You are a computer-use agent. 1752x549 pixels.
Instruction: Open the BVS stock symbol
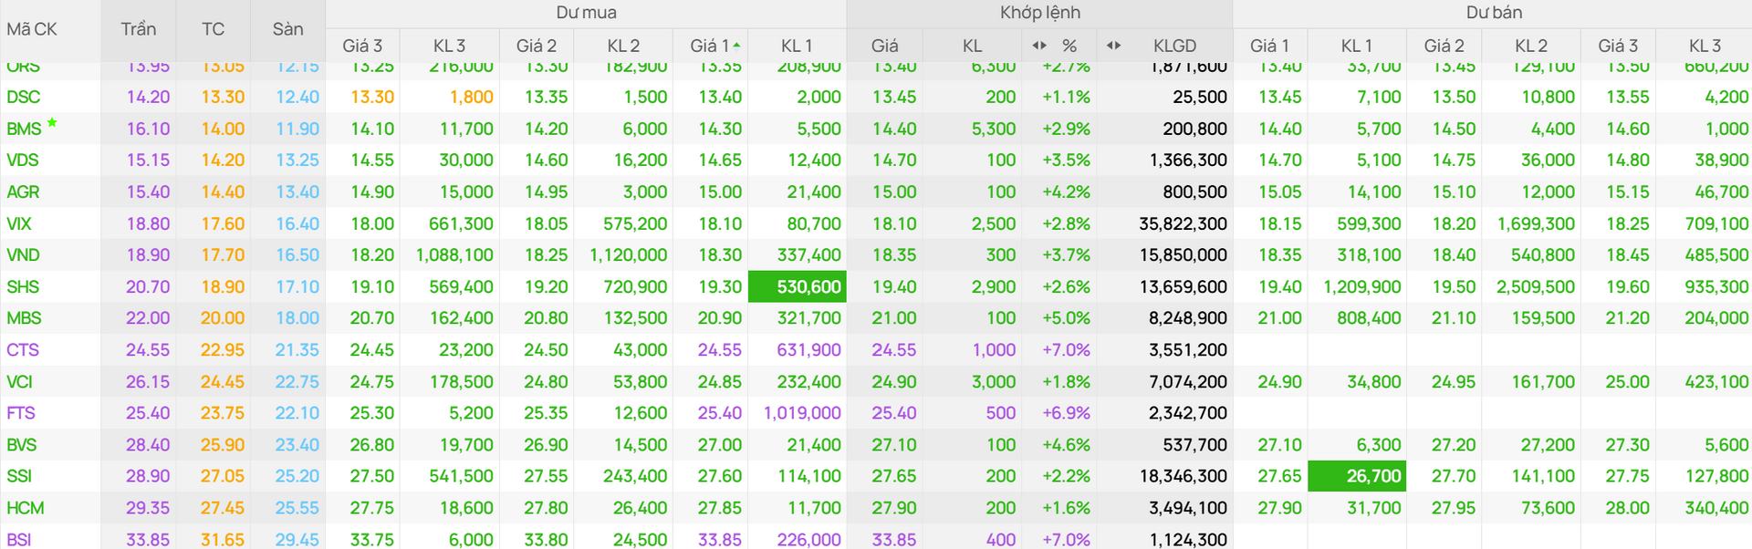[22, 445]
